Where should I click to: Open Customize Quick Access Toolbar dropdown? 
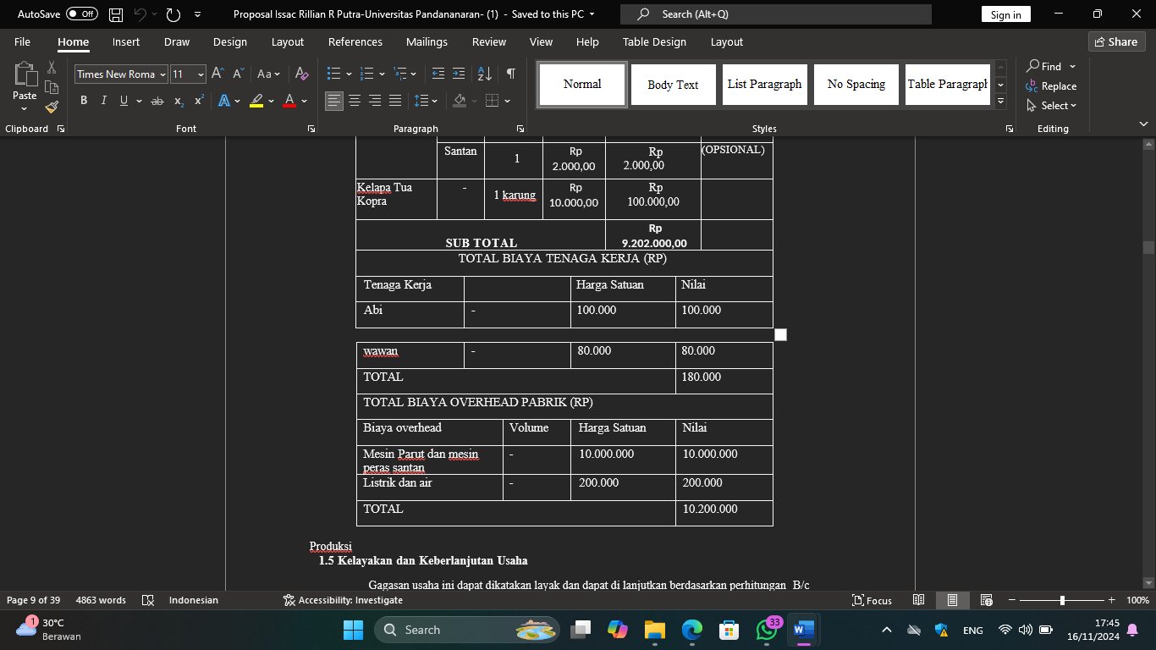(197, 14)
